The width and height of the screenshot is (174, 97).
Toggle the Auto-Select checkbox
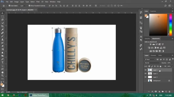coord(10,6)
